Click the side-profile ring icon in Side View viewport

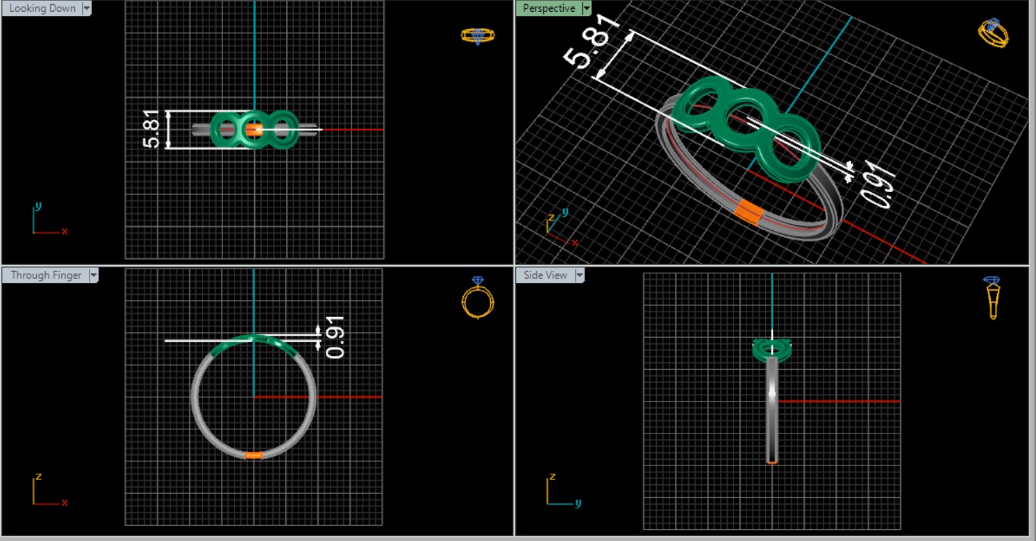(992, 297)
